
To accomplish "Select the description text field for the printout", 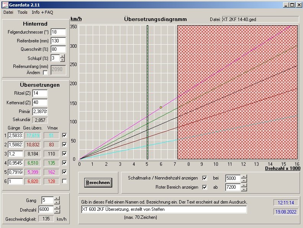I will click(164, 209).
